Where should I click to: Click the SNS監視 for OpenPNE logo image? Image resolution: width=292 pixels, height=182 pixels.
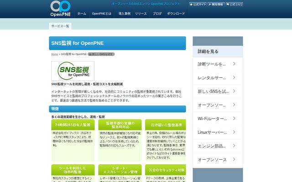point(73,71)
